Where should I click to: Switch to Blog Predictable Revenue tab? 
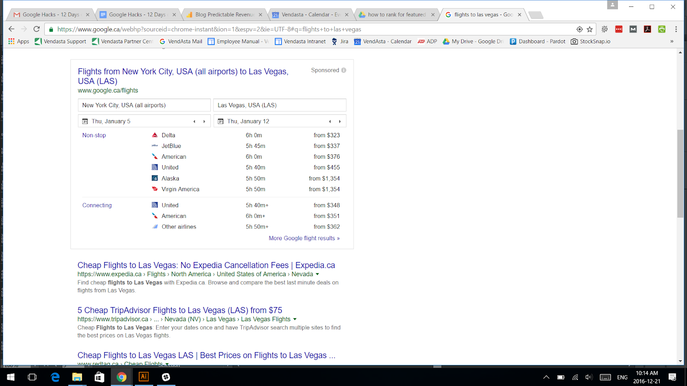[224, 15]
